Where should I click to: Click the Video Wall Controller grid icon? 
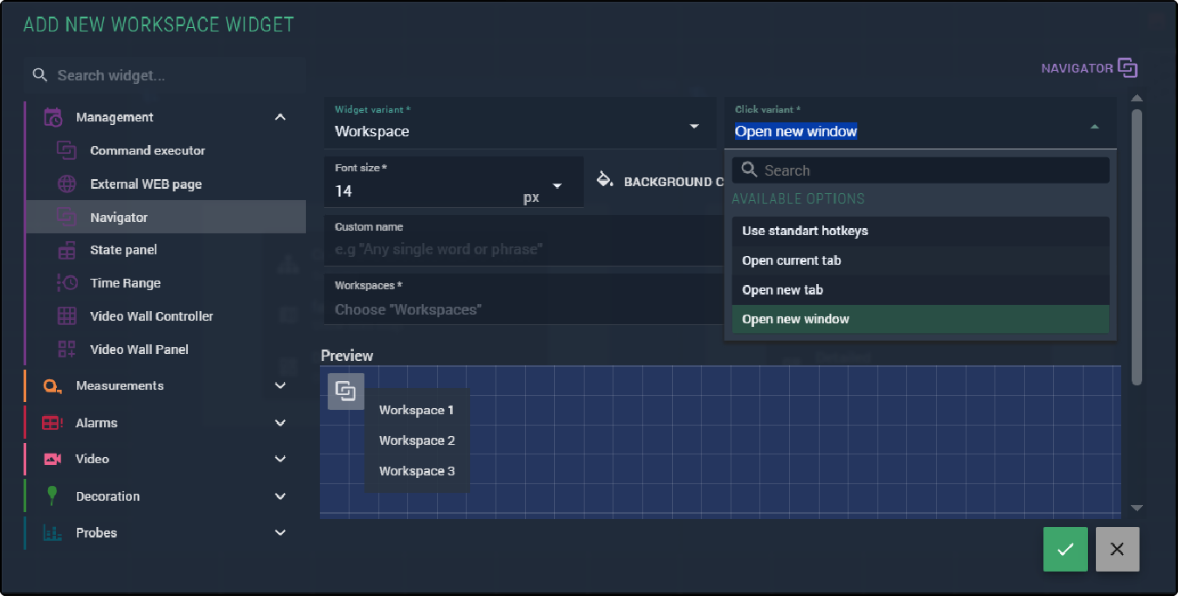(67, 316)
